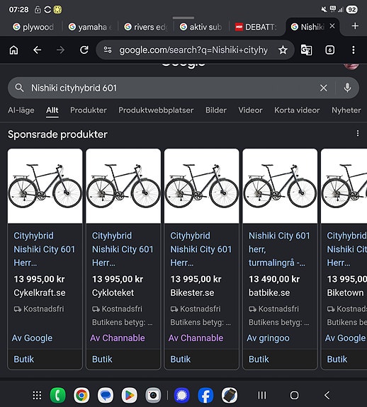Open the Sponsrade produkter options menu
Image resolution: width=367 pixels, height=407 pixels.
[358, 133]
